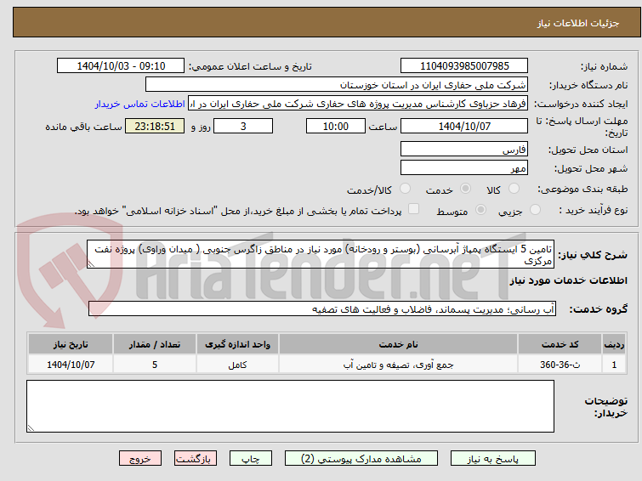Viewport: 642px width, 481px height.
Task: Click the اطلاعات خدمات مورد نیاز heading
Action: click(x=568, y=280)
